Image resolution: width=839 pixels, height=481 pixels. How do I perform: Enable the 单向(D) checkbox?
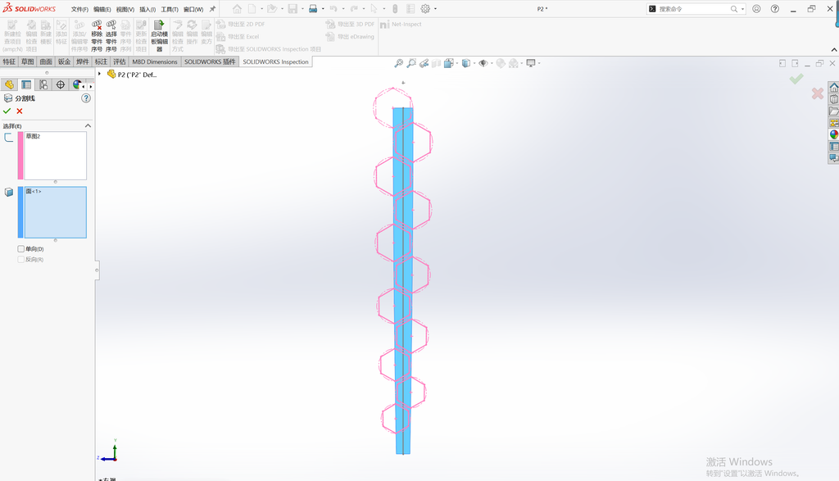tap(20, 249)
